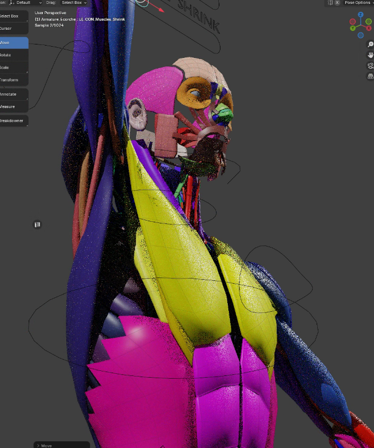Select the Breakdowner pose tool
Screen dimensions: 374x448
pyautogui.click(x=13, y=120)
